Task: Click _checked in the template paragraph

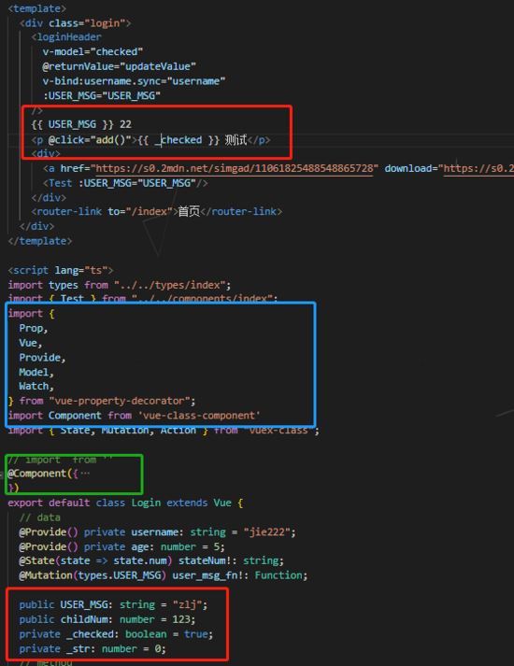Action: pyautogui.click(x=178, y=140)
